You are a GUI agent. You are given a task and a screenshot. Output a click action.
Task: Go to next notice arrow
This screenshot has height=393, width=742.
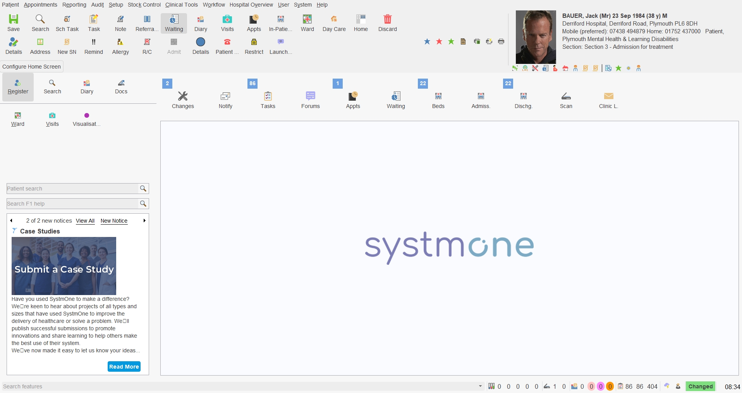point(144,221)
